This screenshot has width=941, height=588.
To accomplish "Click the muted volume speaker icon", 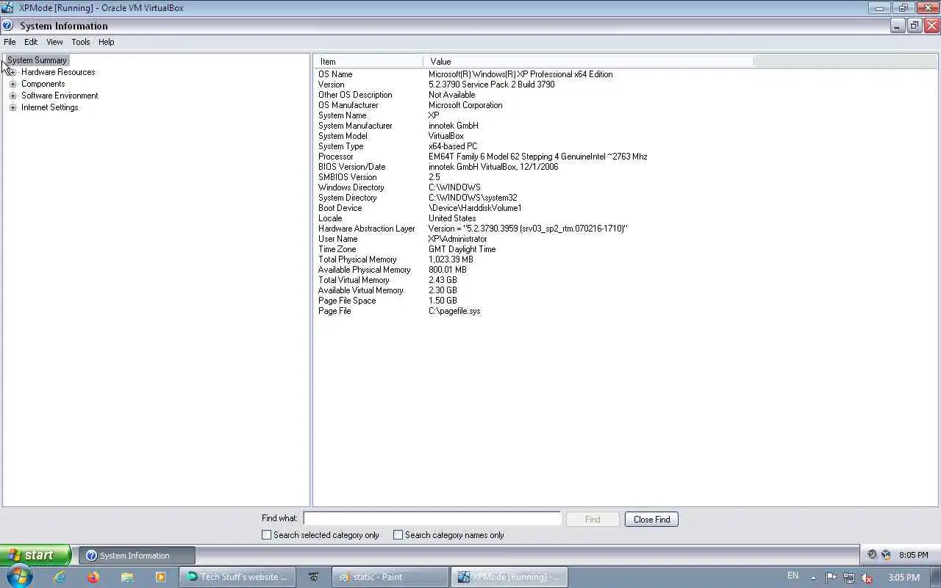I will coord(867,577).
